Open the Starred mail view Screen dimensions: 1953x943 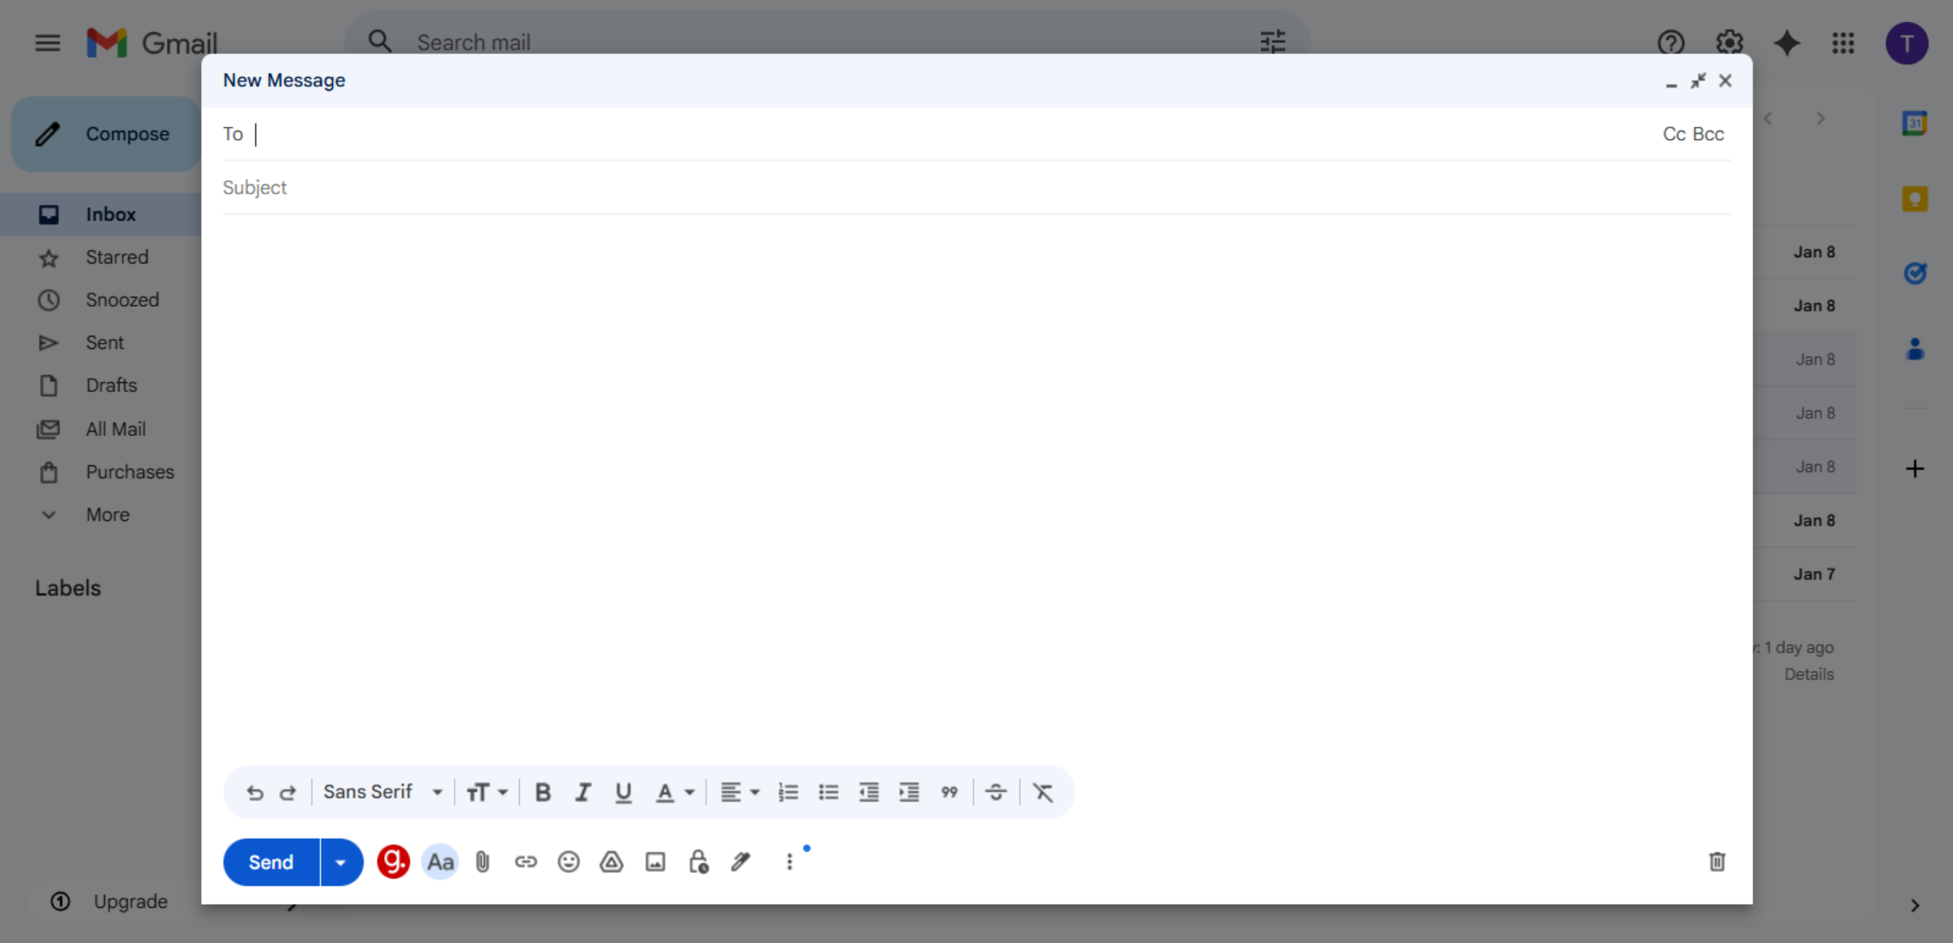[x=117, y=256]
